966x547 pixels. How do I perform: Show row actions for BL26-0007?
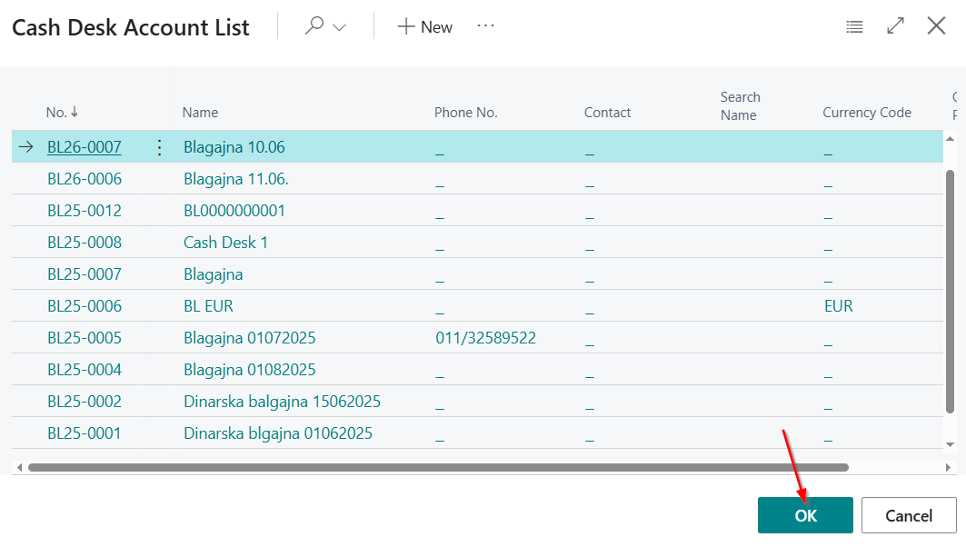pos(160,147)
